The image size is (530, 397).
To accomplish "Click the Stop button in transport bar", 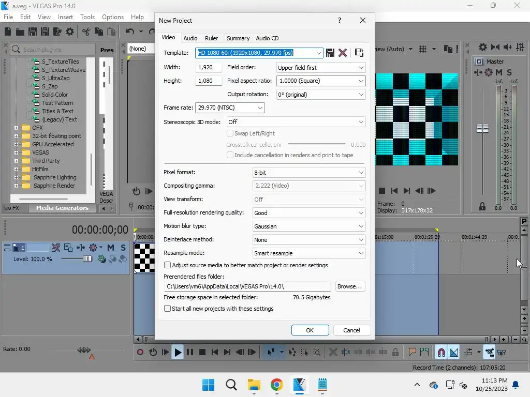I will 202,353.
